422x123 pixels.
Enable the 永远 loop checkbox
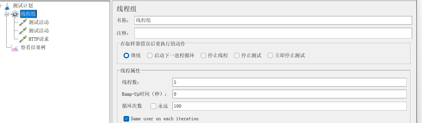coord(153,106)
